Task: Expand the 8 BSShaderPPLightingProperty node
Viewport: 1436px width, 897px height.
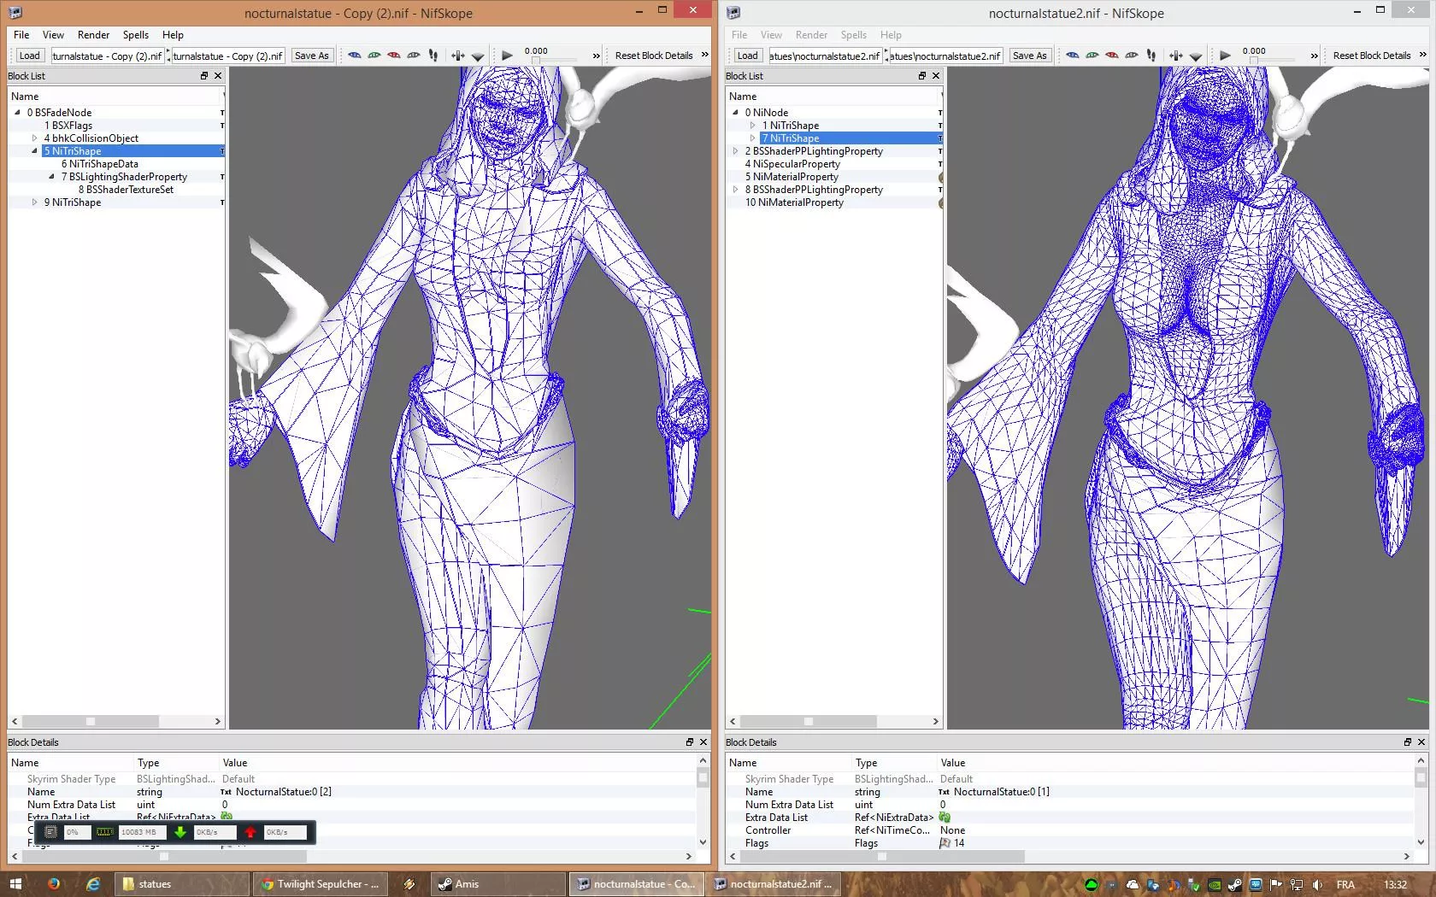Action: 735,189
